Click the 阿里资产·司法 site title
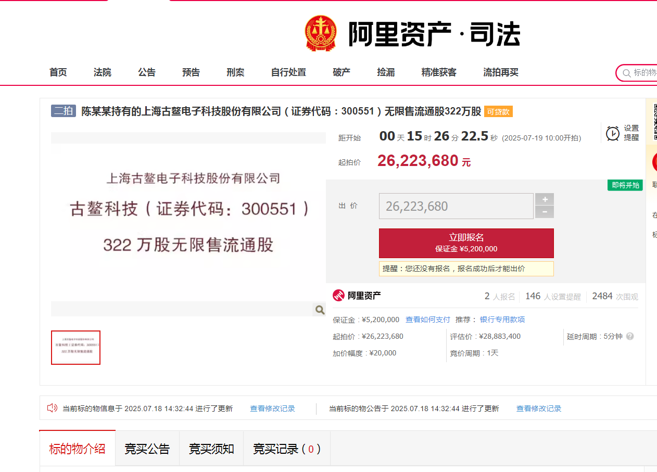This screenshot has height=472, width=657. pos(434,34)
